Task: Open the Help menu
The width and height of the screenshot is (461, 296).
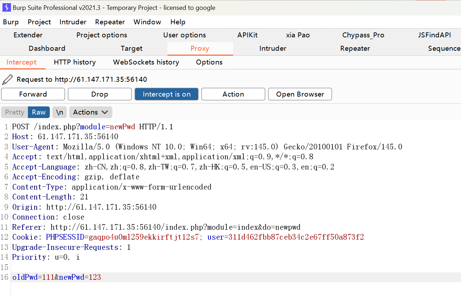Action: click(x=178, y=22)
